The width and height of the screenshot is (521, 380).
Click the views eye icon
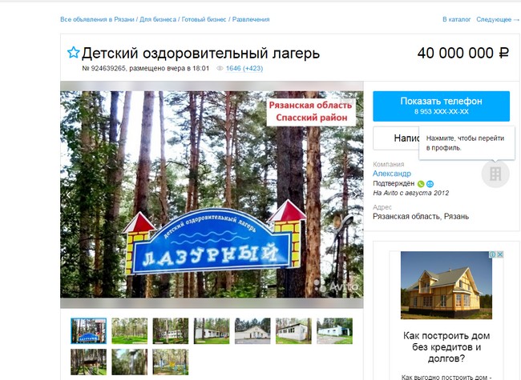pyautogui.click(x=220, y=68)
